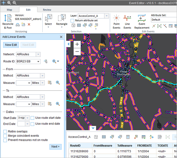Click the To Measure input field
177x158 pixels.
coord(21,104)
